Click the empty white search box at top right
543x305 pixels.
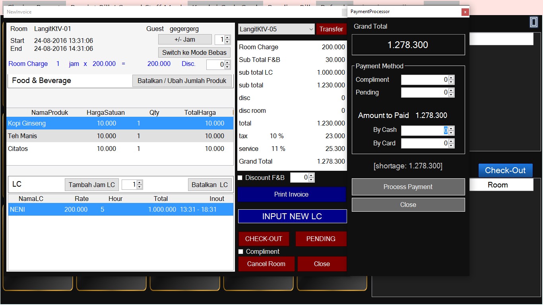(501, 39)
